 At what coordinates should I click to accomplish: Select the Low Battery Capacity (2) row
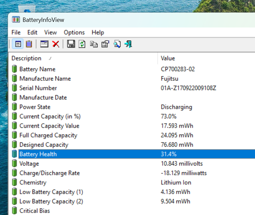tap(51, 201)
